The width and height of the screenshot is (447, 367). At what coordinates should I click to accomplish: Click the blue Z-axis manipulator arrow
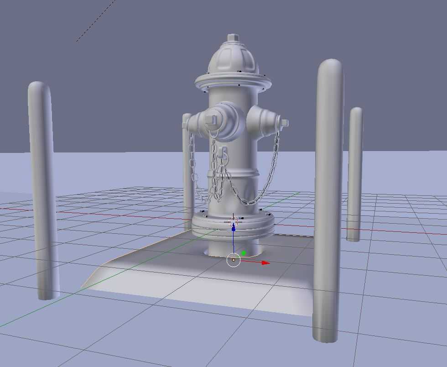point(234,228)
